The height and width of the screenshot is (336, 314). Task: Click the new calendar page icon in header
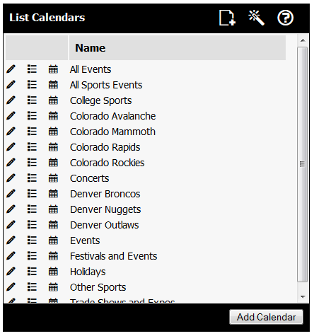227,18
